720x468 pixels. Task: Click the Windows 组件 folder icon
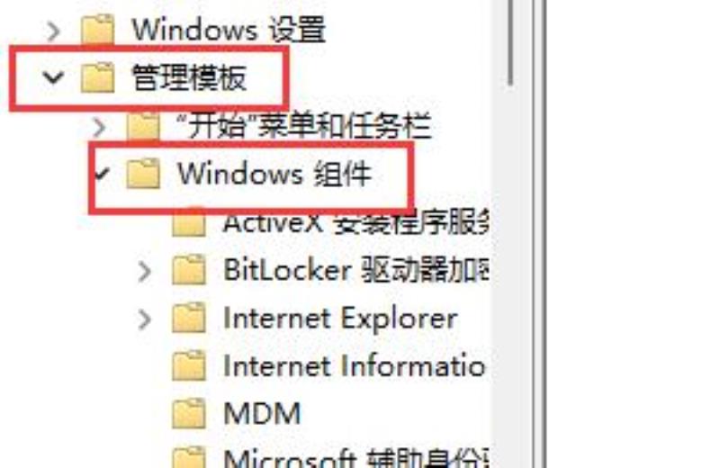(143, 174)
